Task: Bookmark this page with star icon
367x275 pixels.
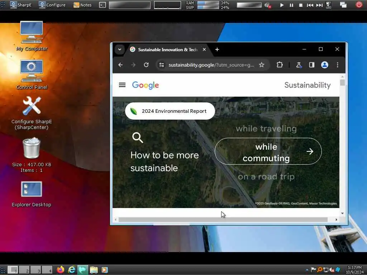Action: [261, 65]
